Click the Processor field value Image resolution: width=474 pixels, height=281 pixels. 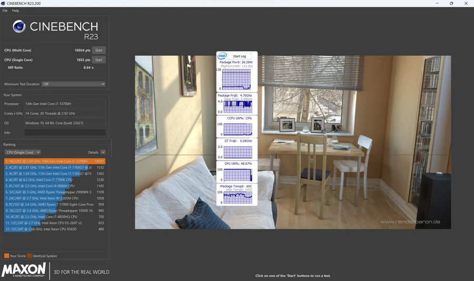[x=65, y=104]
